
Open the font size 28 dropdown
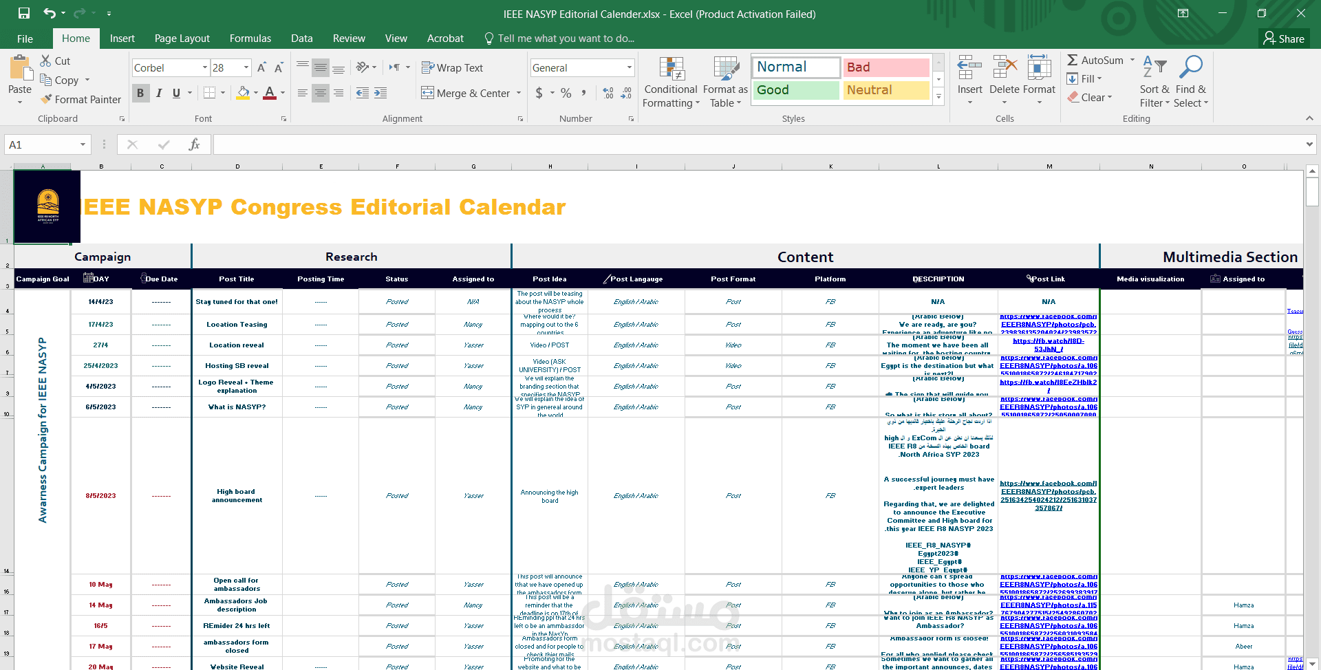point(246,67)
